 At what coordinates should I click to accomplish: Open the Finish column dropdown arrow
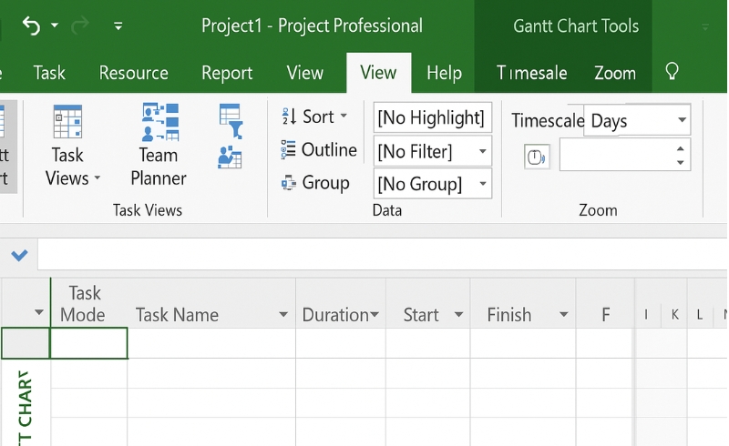tap(563, 315)
